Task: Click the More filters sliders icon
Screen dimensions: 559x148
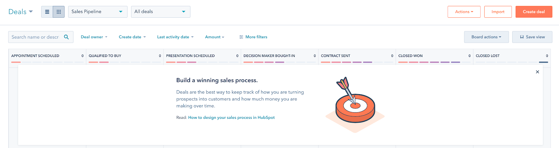Action: [241, 37]
